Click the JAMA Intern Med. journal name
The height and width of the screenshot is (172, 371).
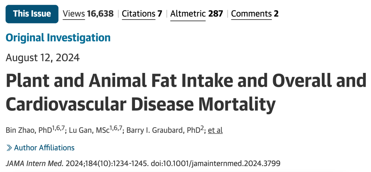pyautogui.click(x=35, y=163)
